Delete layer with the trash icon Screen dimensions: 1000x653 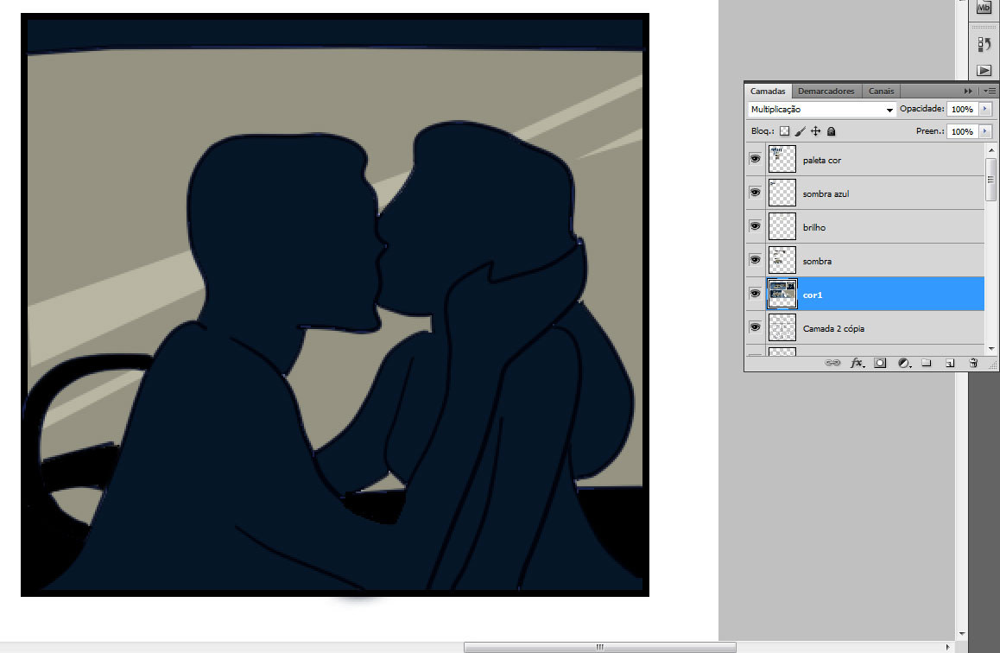[973, 364]
